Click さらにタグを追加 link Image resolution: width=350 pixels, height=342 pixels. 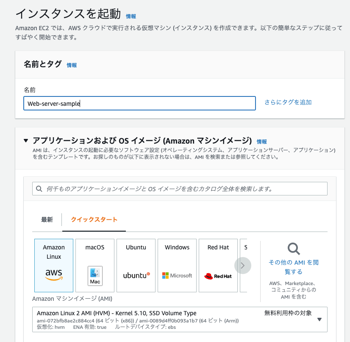288,102
